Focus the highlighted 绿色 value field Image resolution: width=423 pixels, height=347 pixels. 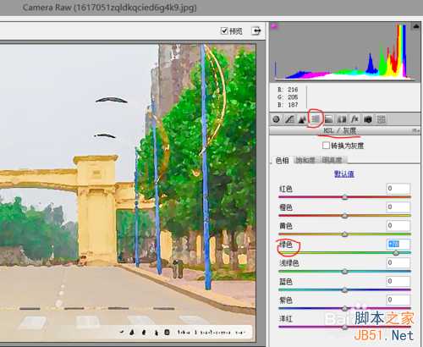[398, 244]
